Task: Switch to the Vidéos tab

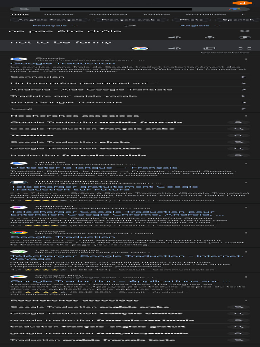Action: point(156,14)
